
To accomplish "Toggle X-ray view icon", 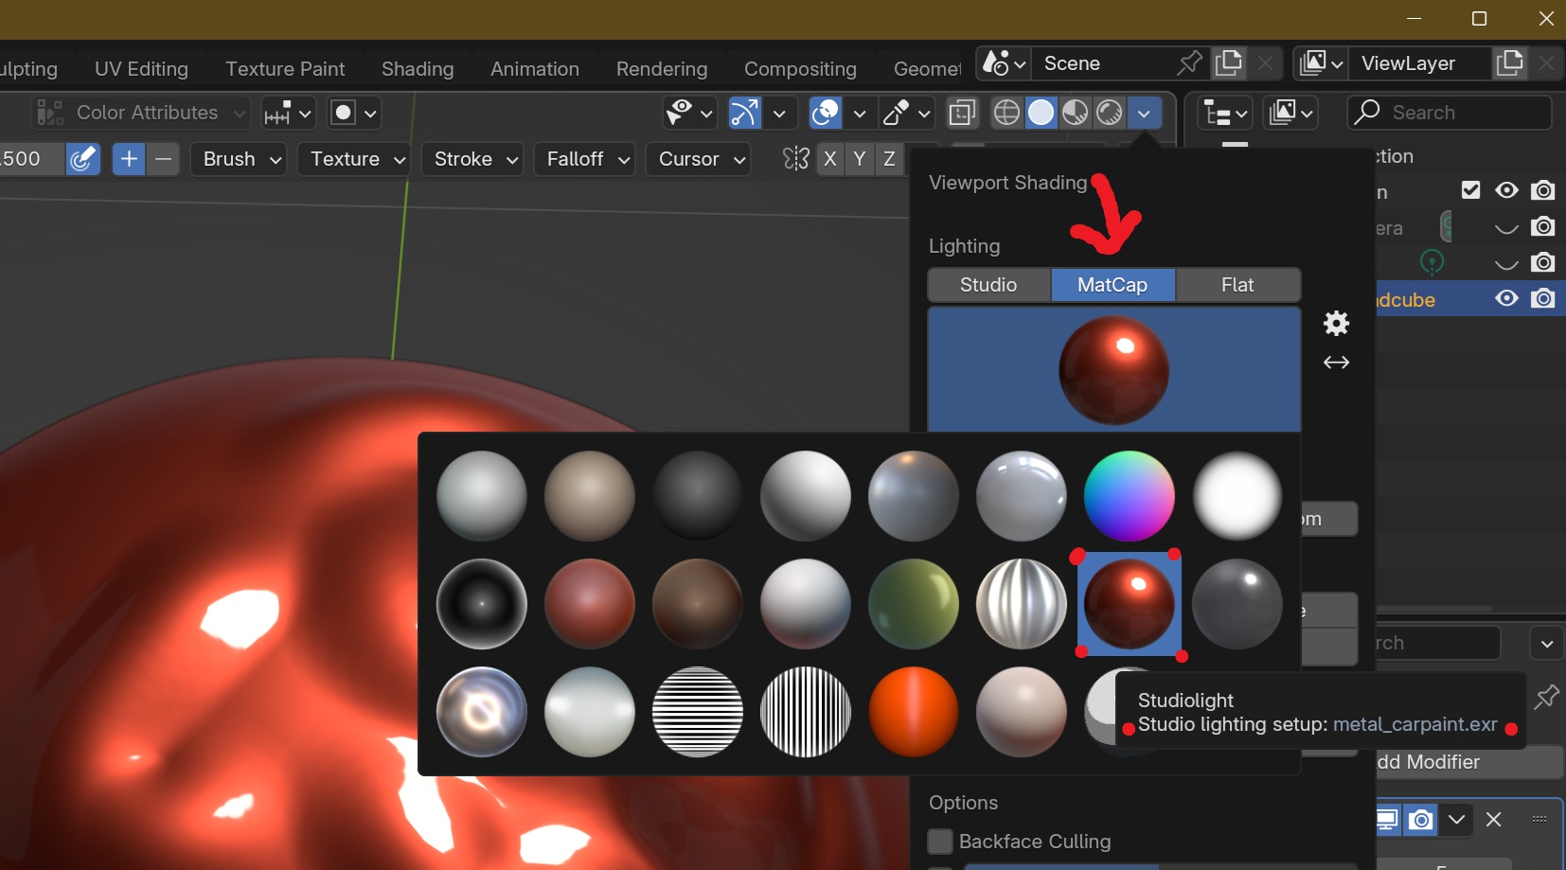I will 962,113.
